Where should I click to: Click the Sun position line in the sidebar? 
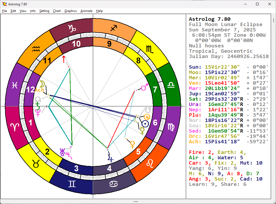[228, 67]
